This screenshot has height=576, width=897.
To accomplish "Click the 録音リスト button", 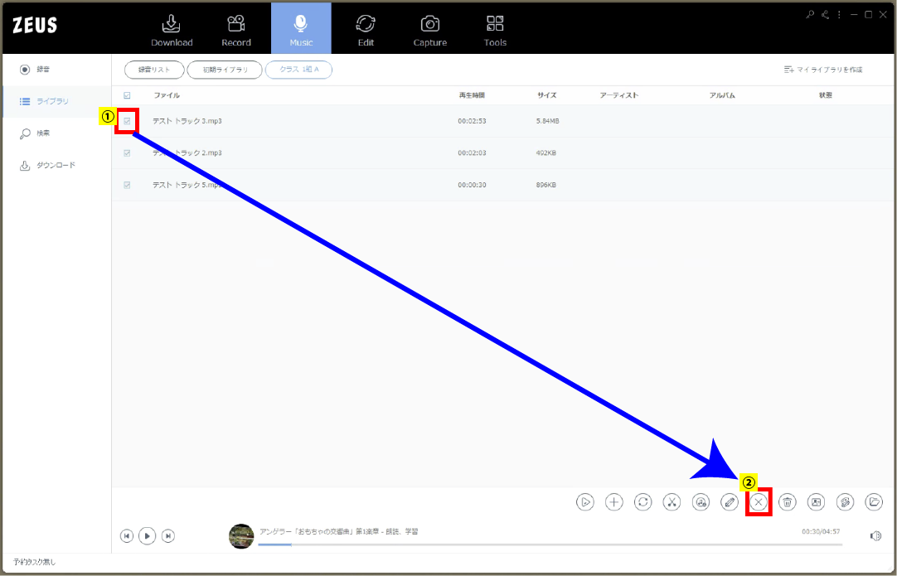I will pyautogui.click(x=153, y=70).
